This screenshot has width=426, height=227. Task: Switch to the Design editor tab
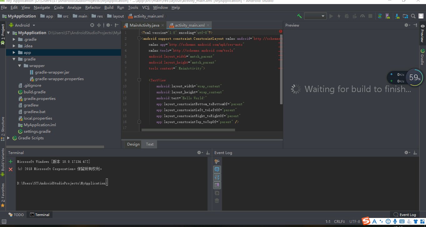(x=133, y=144)
